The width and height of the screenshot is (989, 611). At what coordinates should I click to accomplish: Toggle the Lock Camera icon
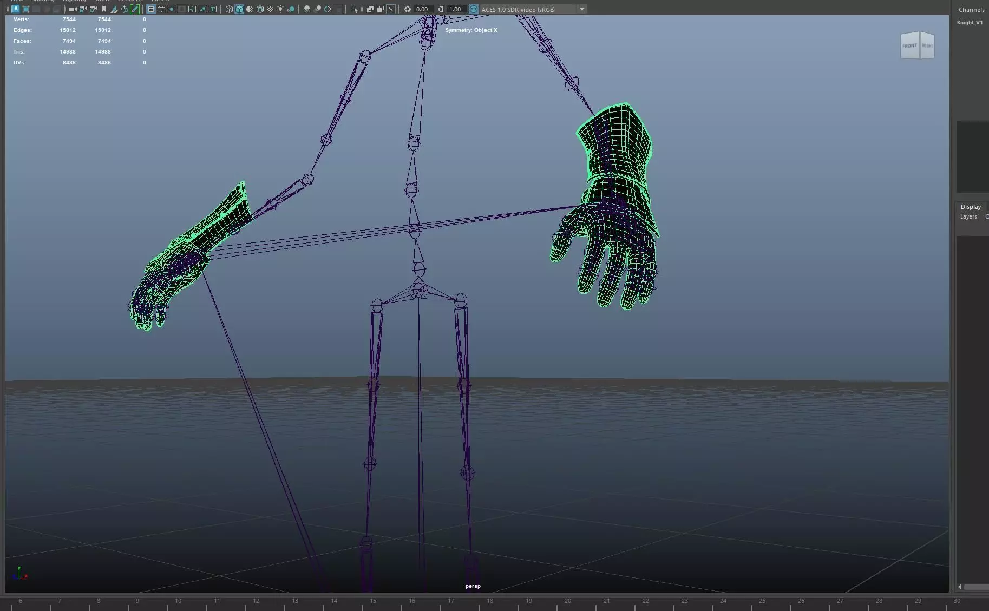click(83, 9)
